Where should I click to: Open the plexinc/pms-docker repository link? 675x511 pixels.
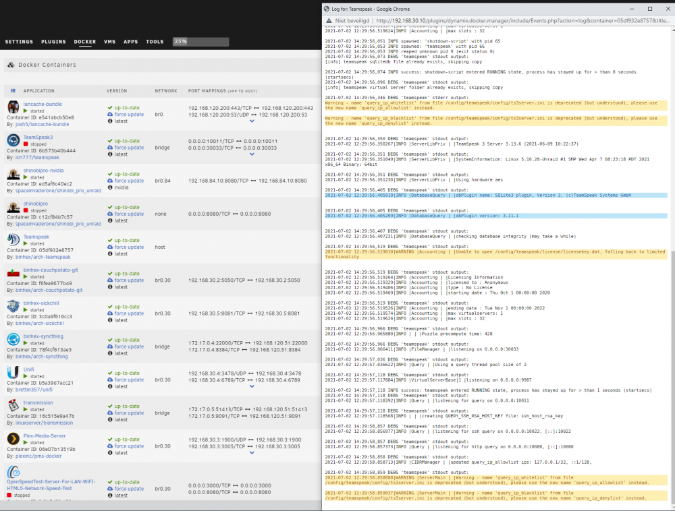tap(38, 456)
